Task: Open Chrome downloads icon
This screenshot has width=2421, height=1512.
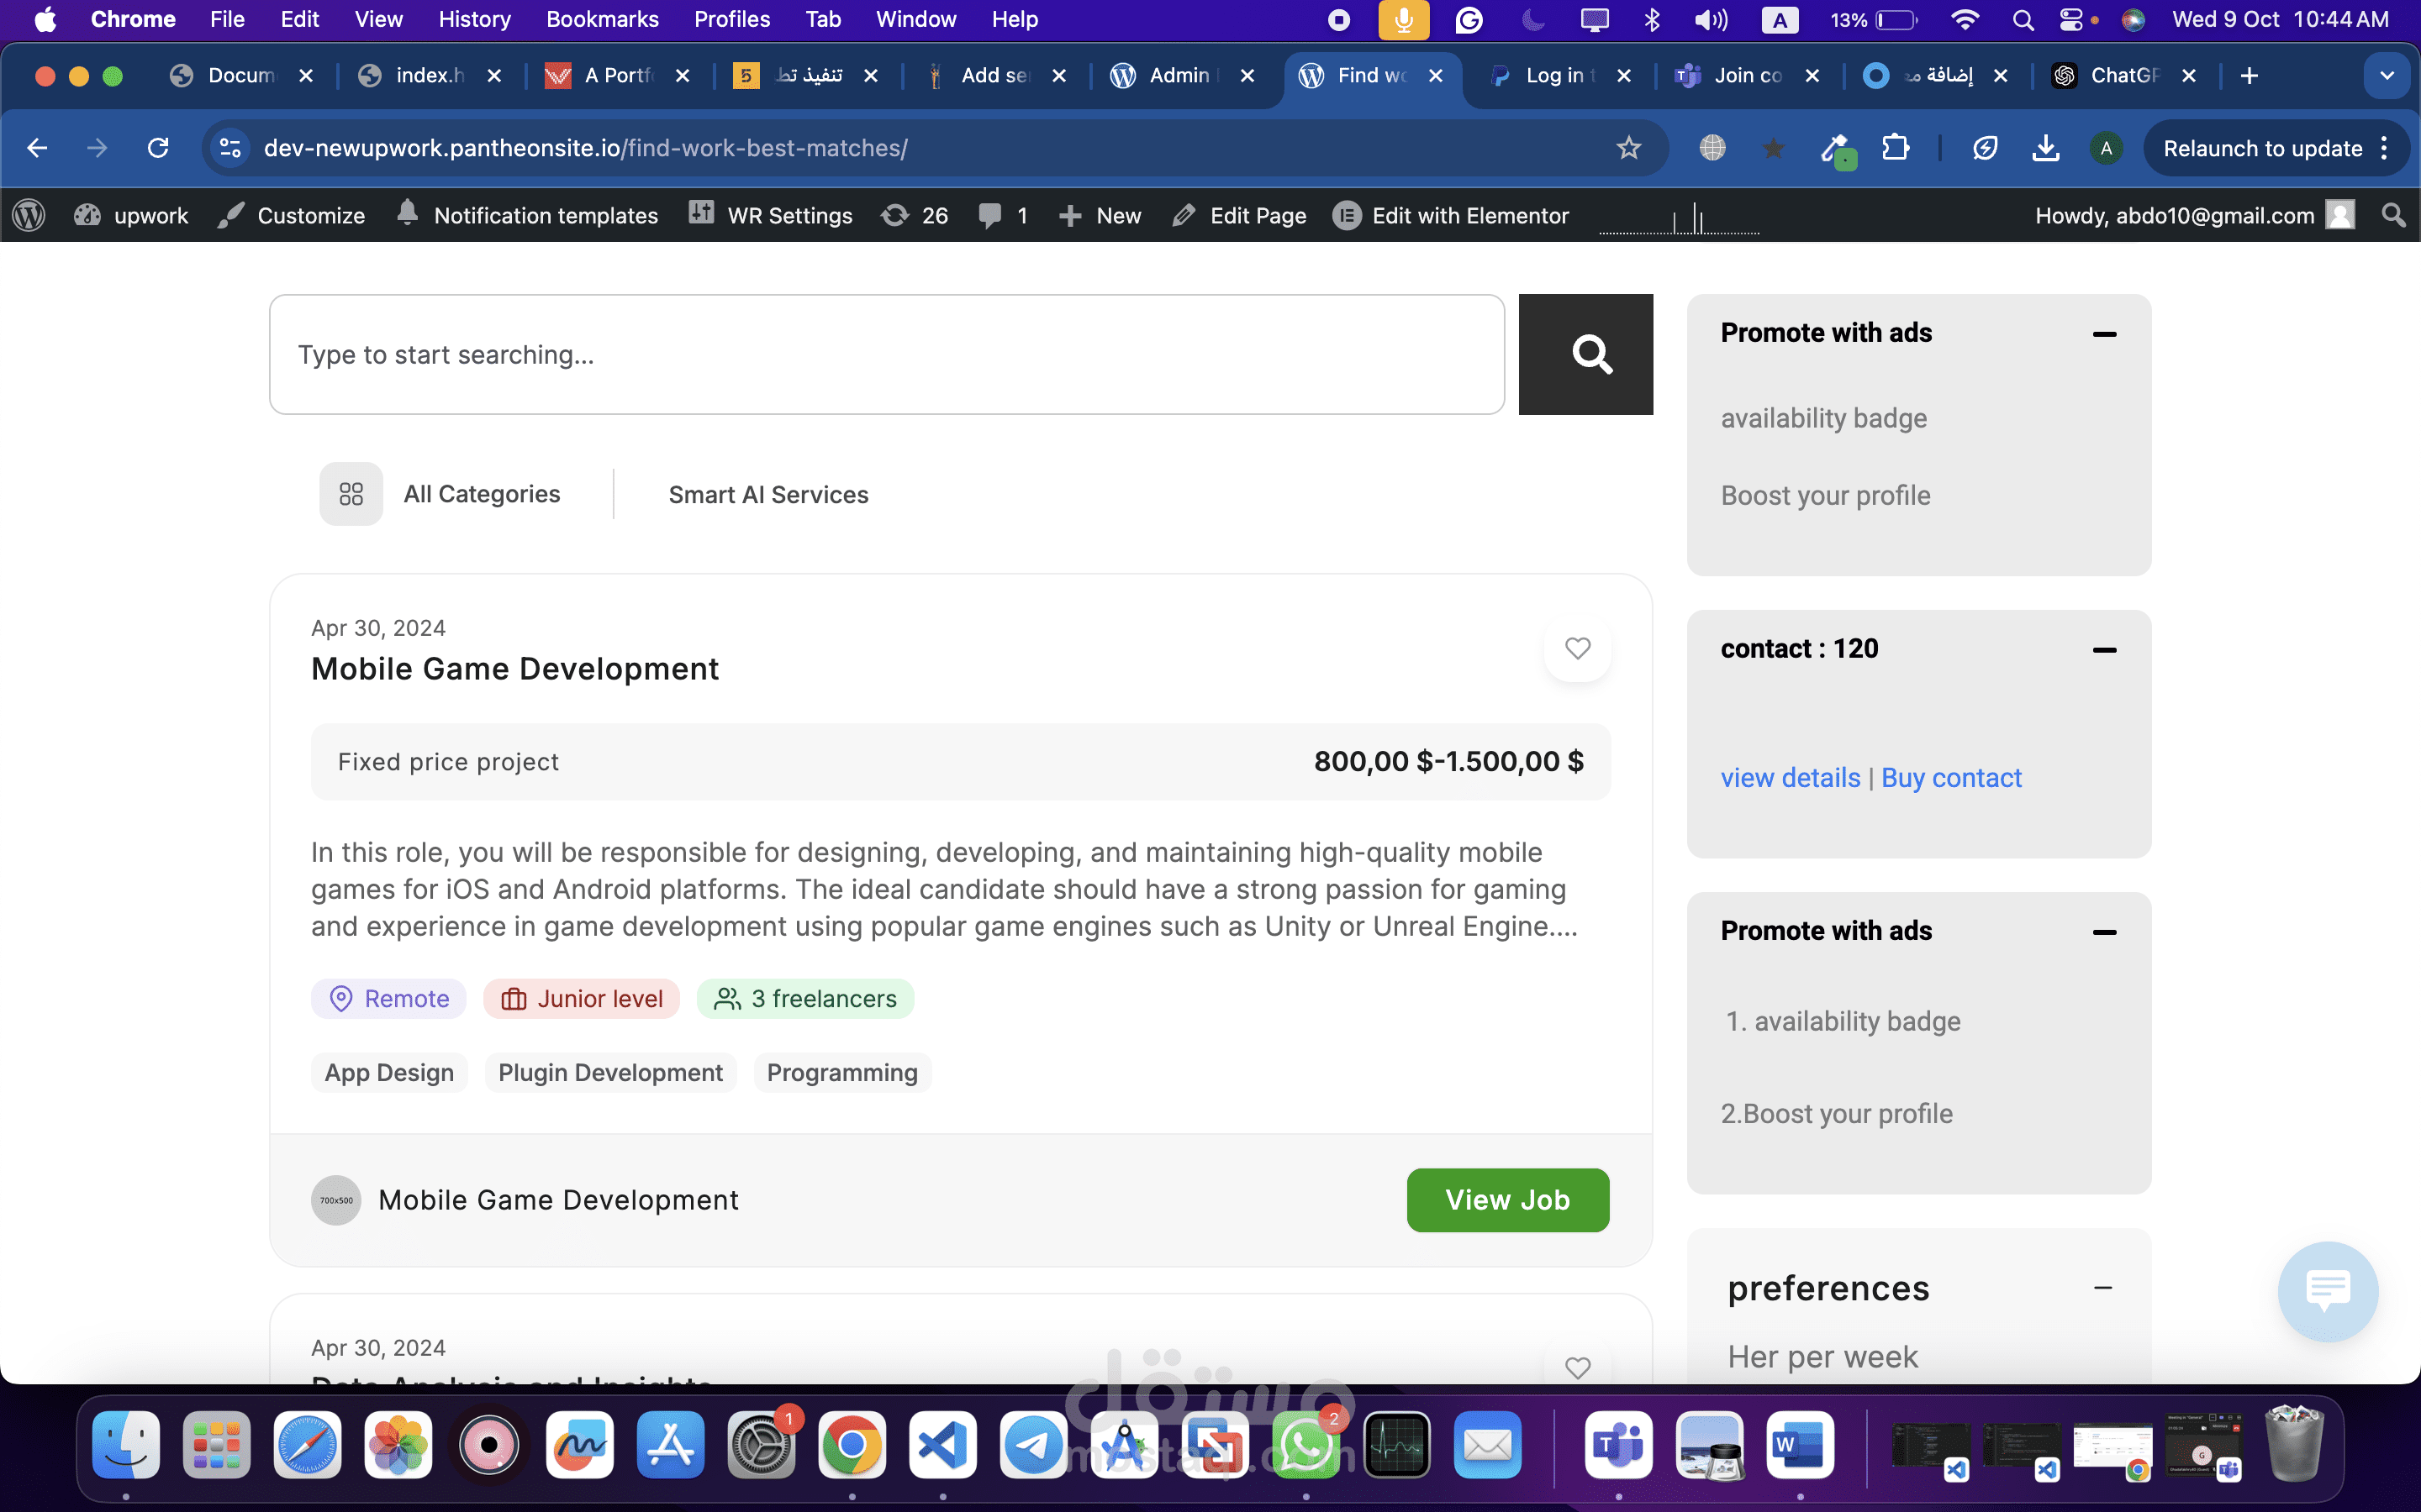Action: tap(2046, 148)
